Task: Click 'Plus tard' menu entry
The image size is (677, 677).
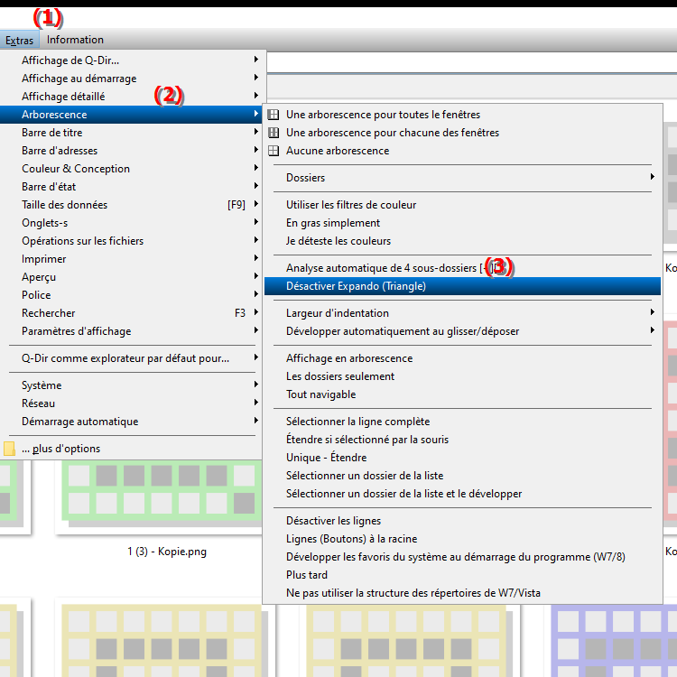Action: pyautogui.click(x=462, y=575)
